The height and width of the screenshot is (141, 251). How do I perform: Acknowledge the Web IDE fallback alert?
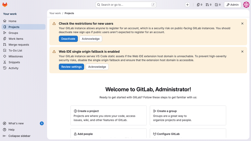click(97, 67)
